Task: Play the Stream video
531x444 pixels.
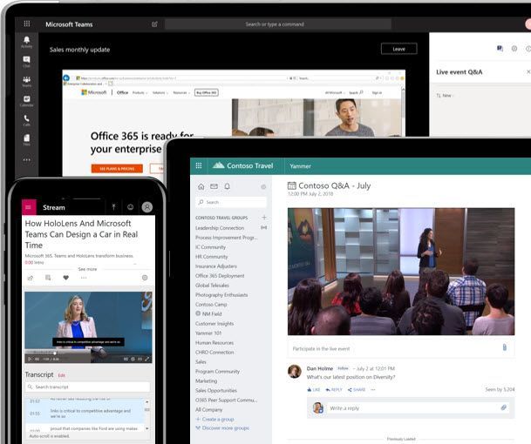Action: [31, 359]
